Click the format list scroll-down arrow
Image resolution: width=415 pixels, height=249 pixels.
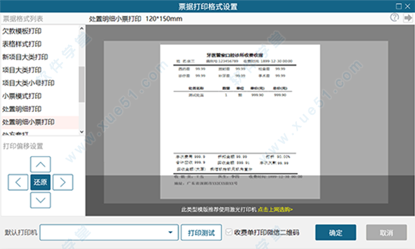click(82, 131)
